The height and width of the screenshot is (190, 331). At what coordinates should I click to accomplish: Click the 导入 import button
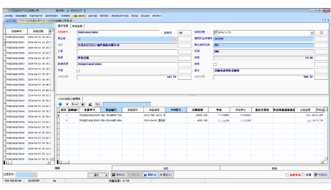98,104
